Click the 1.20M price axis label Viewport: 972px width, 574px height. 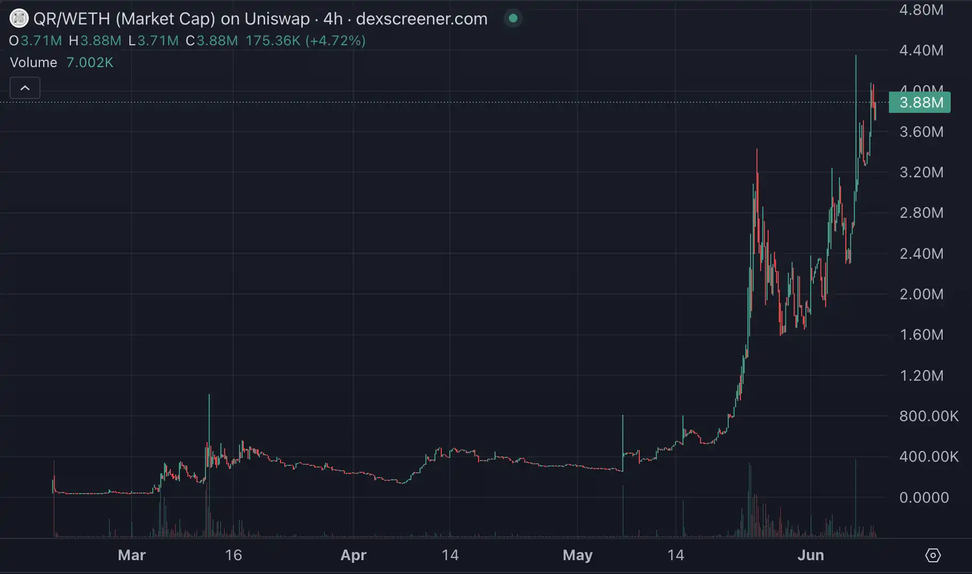click(x=921, y=375)
